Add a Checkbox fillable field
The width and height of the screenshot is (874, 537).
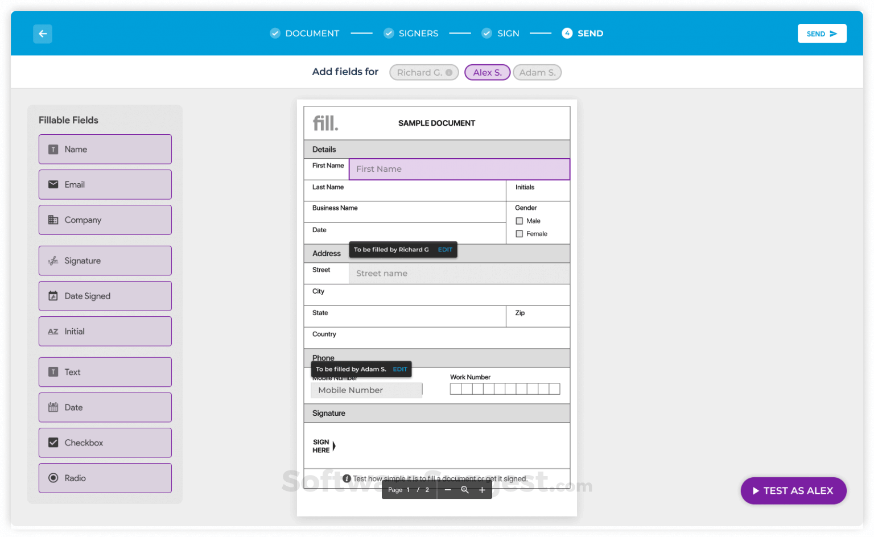pyautogui.click(x=105, y=443)
